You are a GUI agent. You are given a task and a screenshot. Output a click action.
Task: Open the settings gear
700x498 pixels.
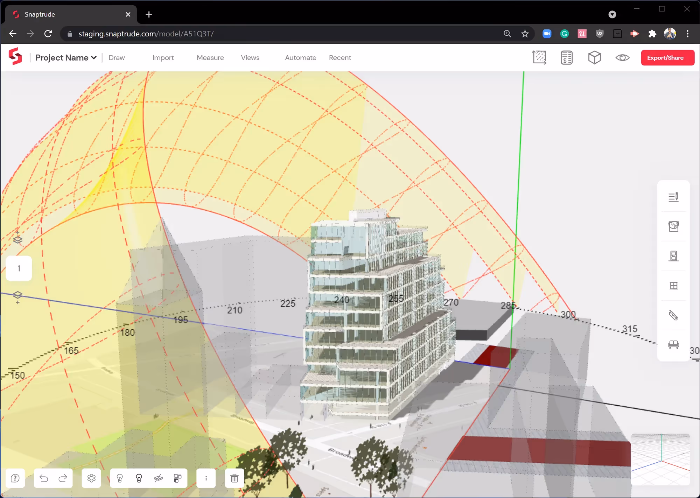click(91, 478)
